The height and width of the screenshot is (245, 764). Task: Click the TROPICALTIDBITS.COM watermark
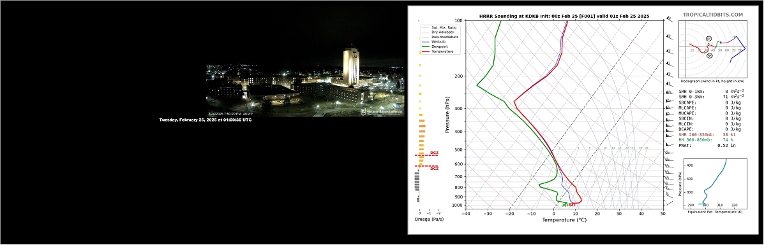tap(712, 15)
